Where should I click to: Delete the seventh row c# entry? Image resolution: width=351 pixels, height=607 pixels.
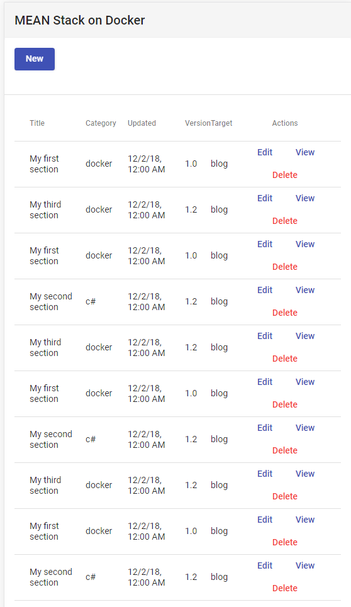coord(285,450)
